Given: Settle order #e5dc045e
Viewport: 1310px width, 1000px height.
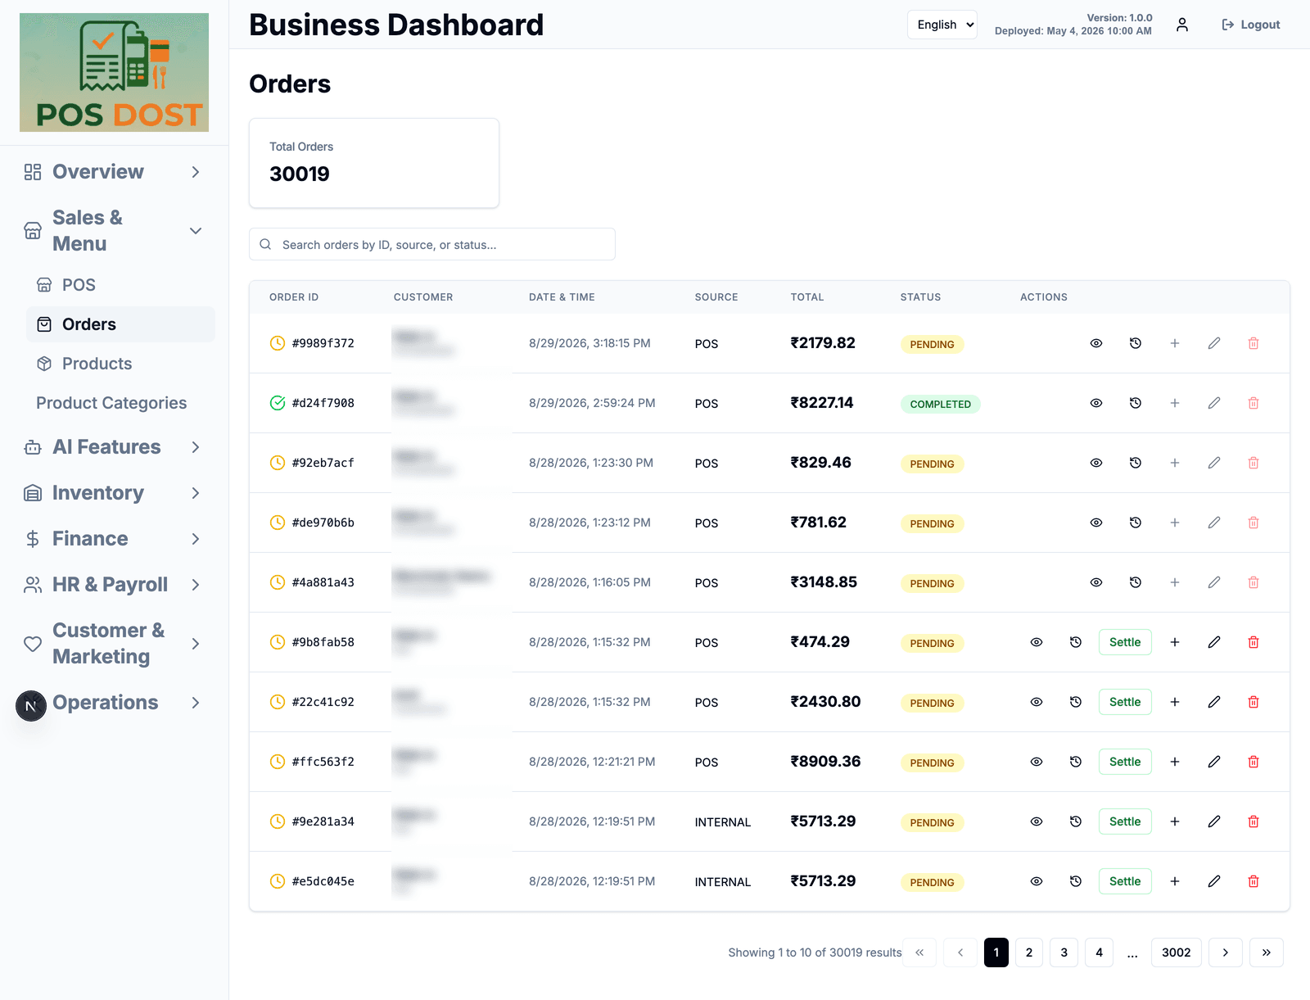Looking at the screenshot, I should pos(1125,881).
